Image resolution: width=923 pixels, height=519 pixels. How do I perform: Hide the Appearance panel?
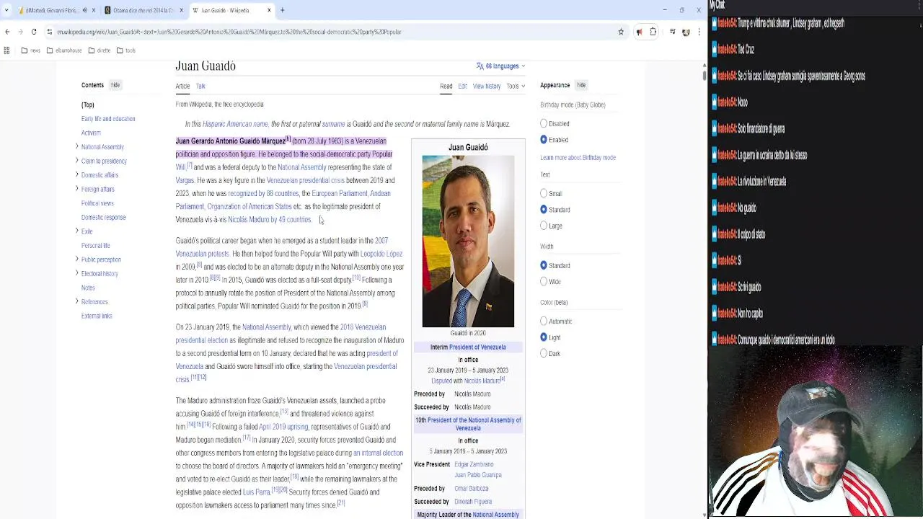coord(581,85)
